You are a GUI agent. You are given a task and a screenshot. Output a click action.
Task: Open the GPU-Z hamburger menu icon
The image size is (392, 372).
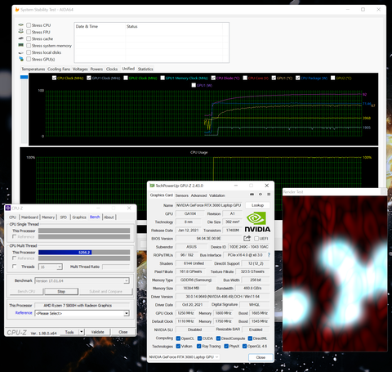[x=269, y=195]
